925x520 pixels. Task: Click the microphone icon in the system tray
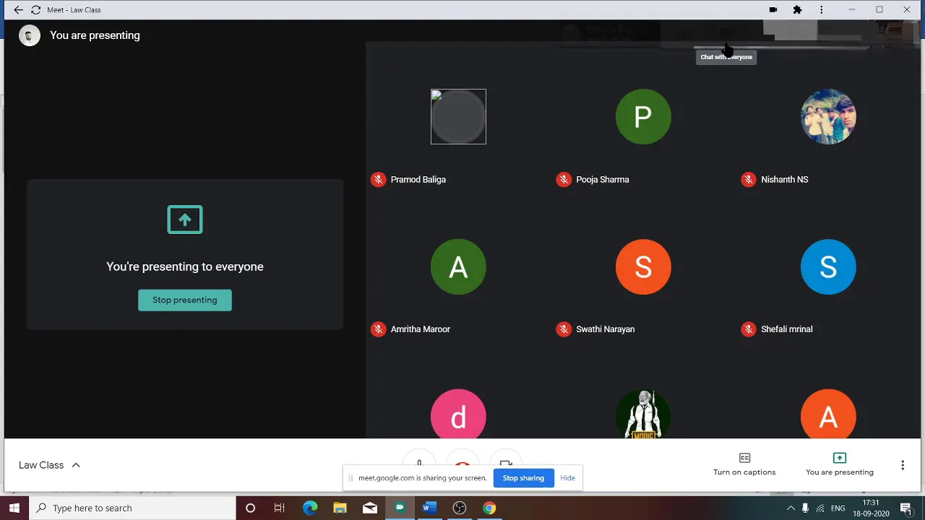805,508
